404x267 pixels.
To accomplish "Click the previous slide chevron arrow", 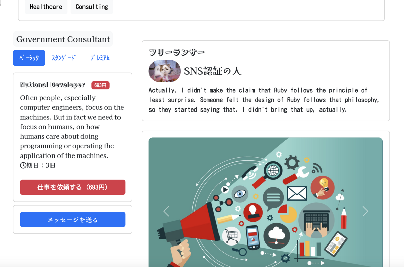I will pyautogui.click(x=166, y=211).
